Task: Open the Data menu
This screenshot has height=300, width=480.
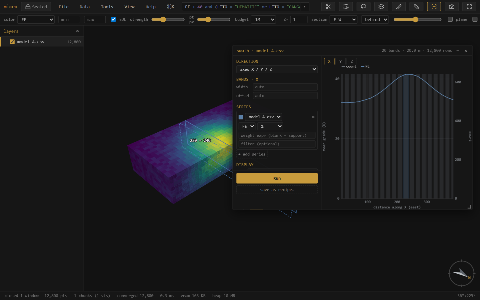Action: point(84,7)
